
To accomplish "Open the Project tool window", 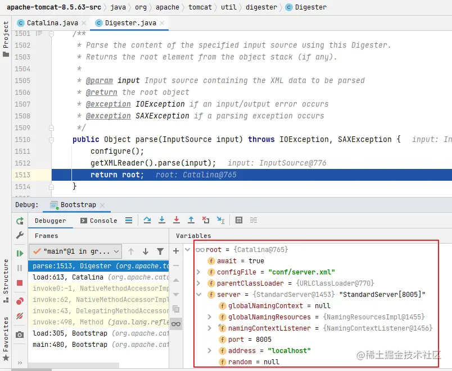I will 6,39.
